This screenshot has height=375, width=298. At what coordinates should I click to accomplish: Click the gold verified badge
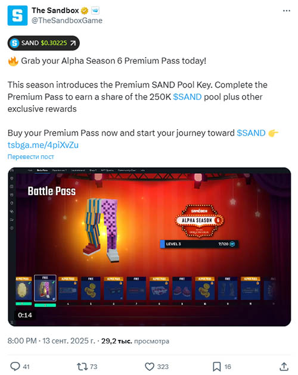click(x=84, y=11)
